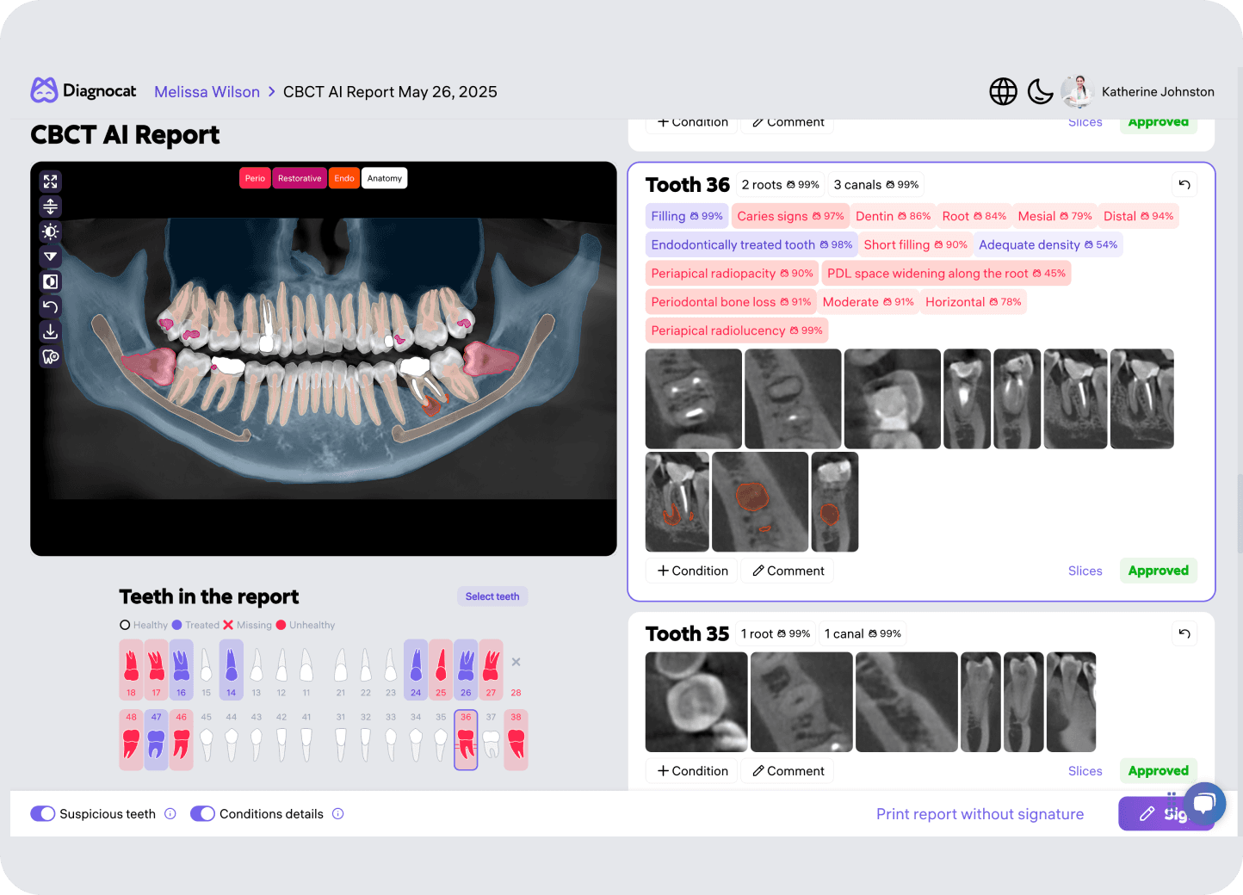This screenshot has width=1243, height=895.
Task: Click the page vertical scrollbar
Action: 1239,514
